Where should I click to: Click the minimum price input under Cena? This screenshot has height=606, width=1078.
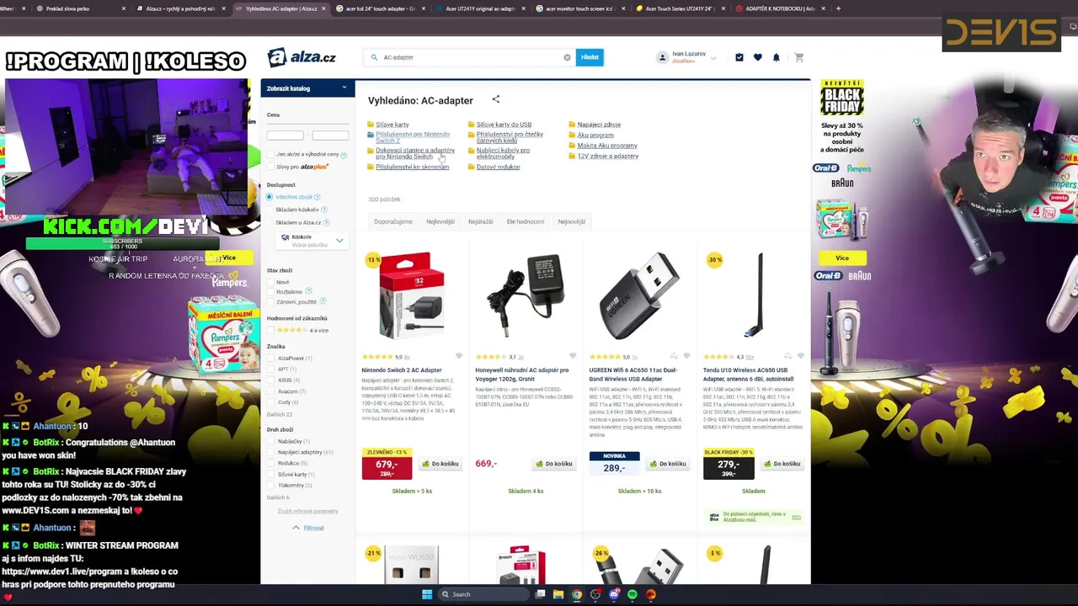pyautogui.click(x=285, y=135)
